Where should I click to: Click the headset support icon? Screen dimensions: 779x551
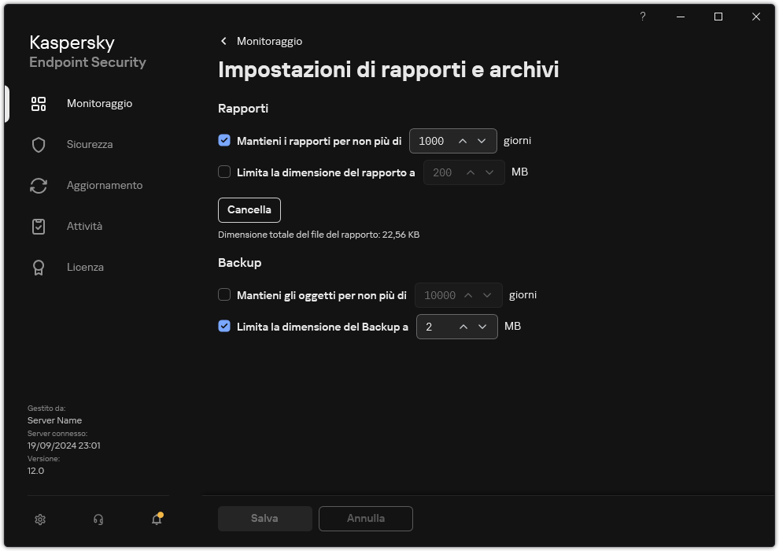[98, 520]
